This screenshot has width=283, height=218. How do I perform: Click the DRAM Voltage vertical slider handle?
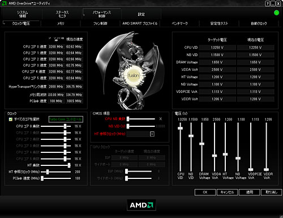coord(201,144)
